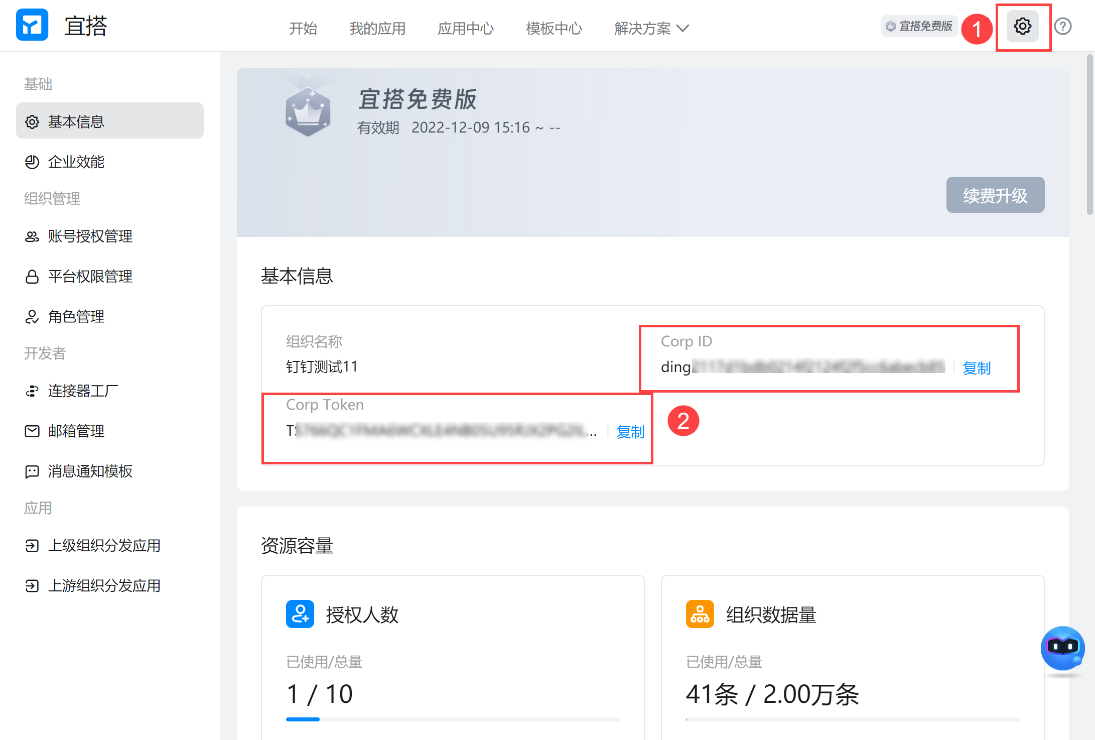Go to 我的应用 tab

click(377, 28)
